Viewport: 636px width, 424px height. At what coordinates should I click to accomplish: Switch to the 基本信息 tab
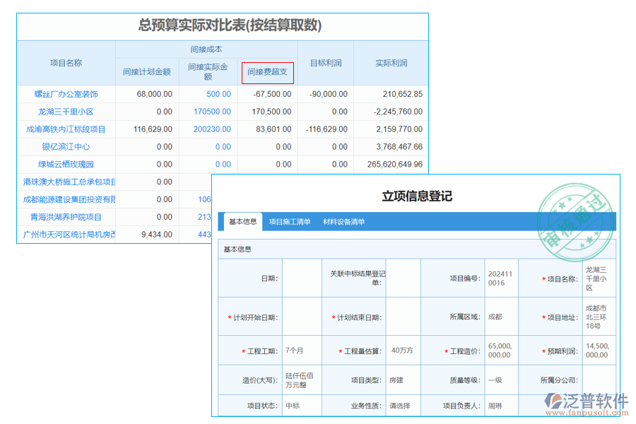242,220
